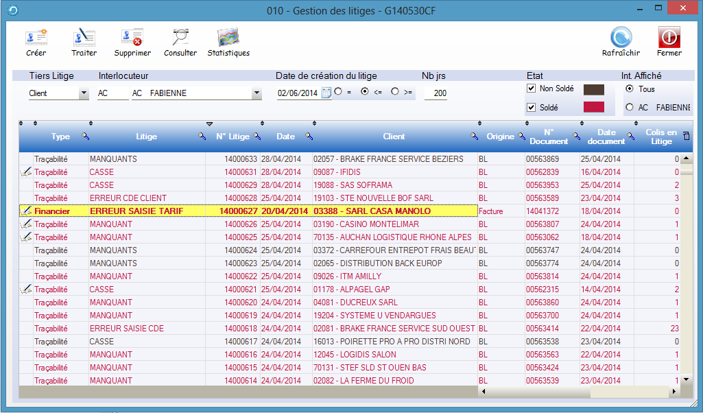This screenshot has height=413, width=703.
Task: Click the Rafraîchir refresh icon
Action: pos(621,38)
